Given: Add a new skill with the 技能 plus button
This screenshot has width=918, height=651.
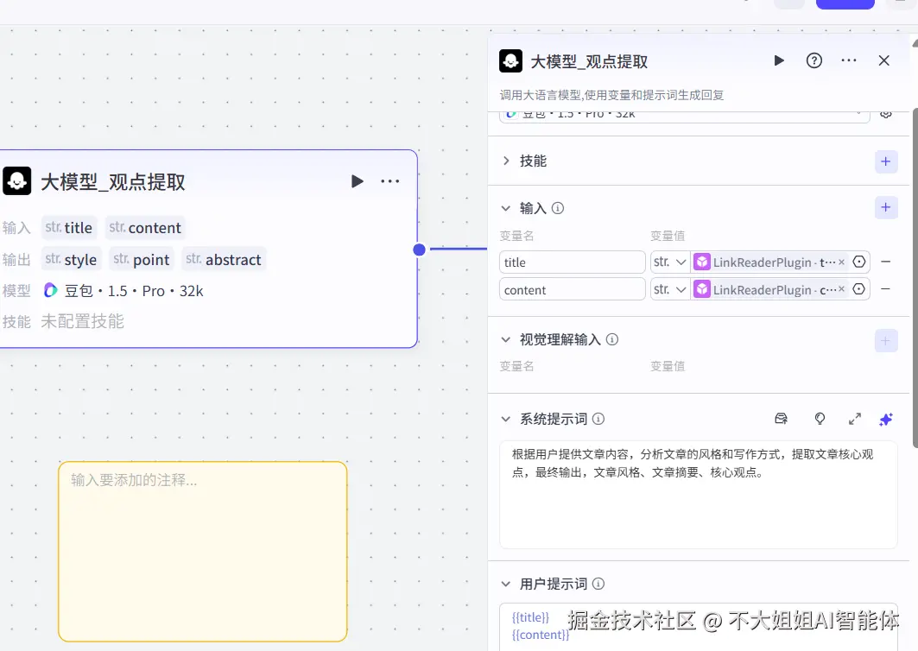Looking at the screenshot, I should point(884,161).
